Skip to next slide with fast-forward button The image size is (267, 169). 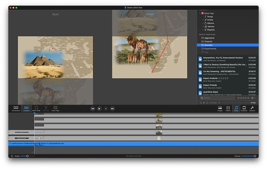pos(112,109)
